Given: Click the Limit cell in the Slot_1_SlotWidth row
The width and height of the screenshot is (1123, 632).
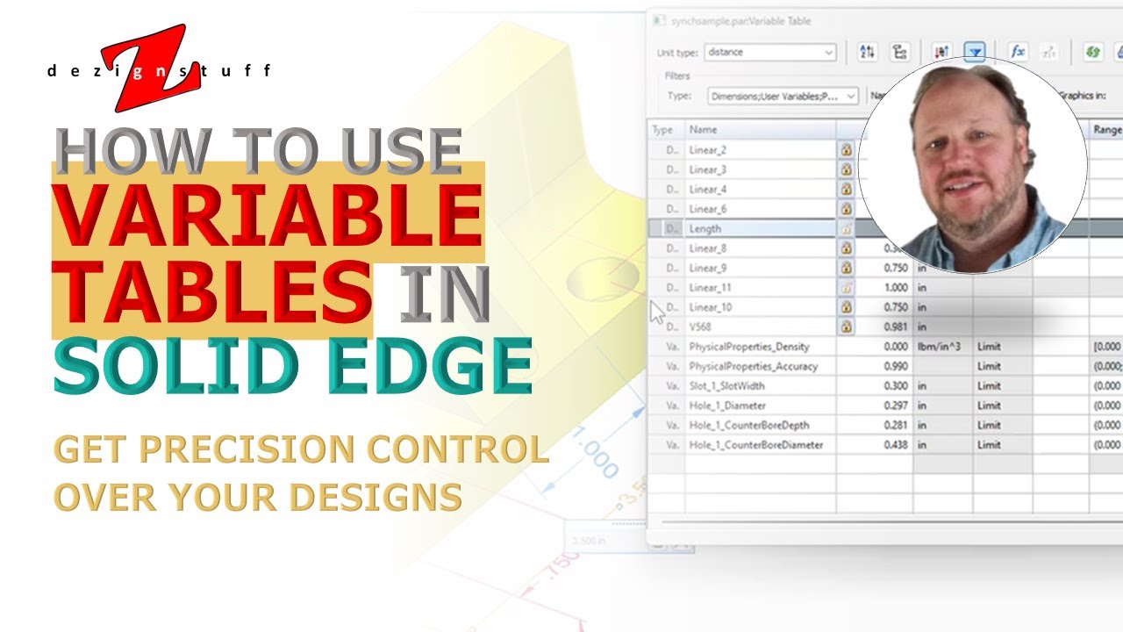Looking at the screenshot, I should click(1003, 386).
